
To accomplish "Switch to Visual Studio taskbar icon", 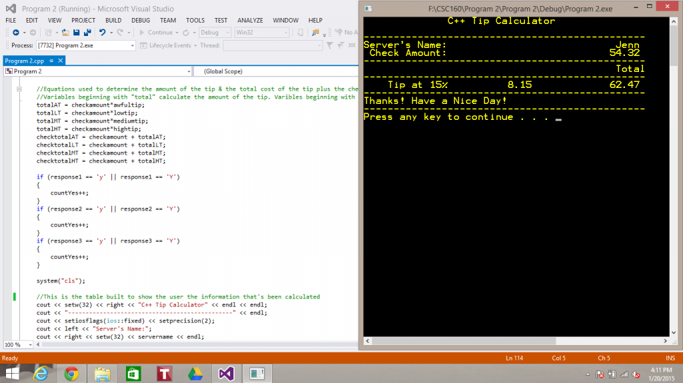I will [226, 374].
